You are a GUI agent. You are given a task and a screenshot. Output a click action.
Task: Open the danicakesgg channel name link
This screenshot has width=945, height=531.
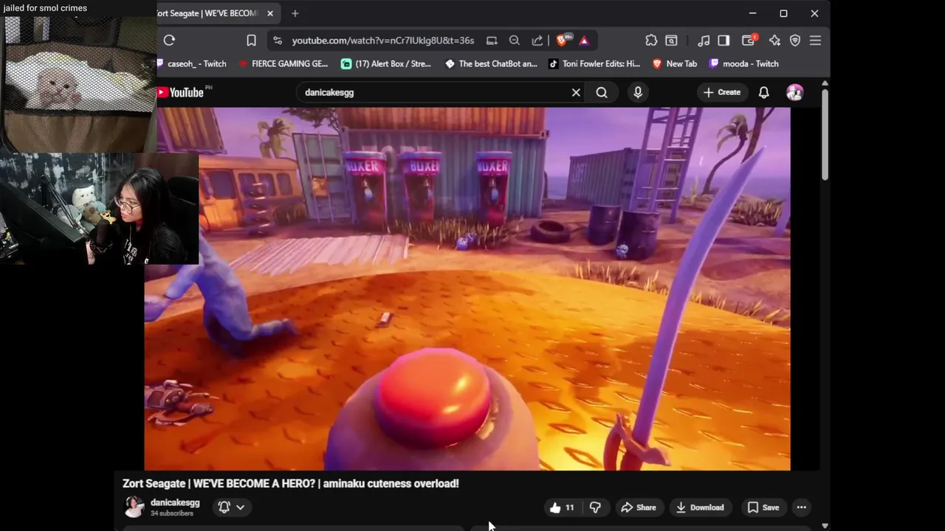click(x=175, y=502)
